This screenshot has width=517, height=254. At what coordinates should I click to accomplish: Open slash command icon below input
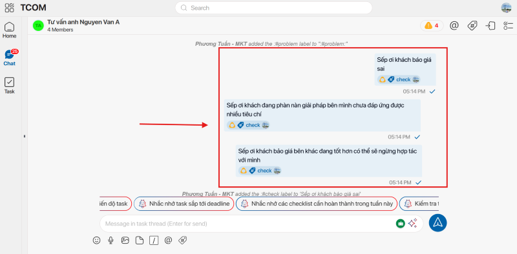click(154, 240)
